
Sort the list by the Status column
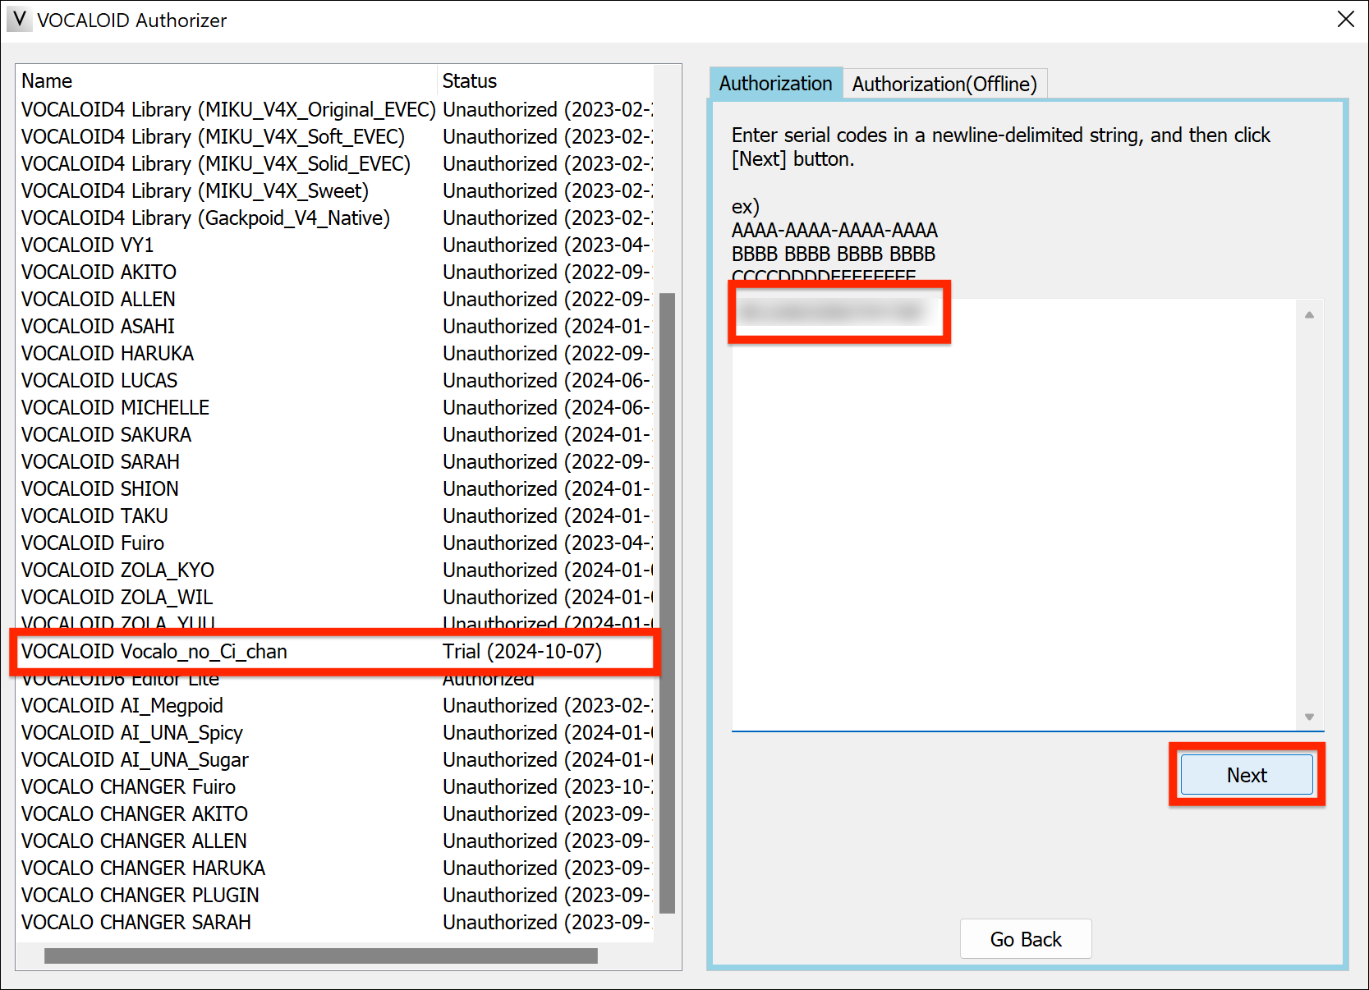click(x=468, y=80)
